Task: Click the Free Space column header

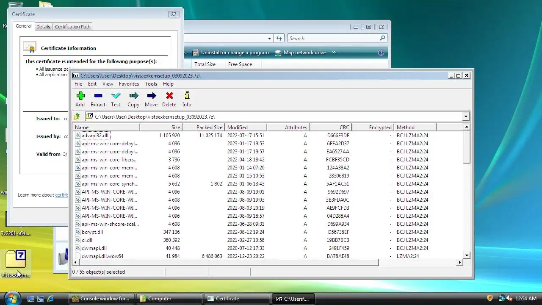Action: click(243, 64)
